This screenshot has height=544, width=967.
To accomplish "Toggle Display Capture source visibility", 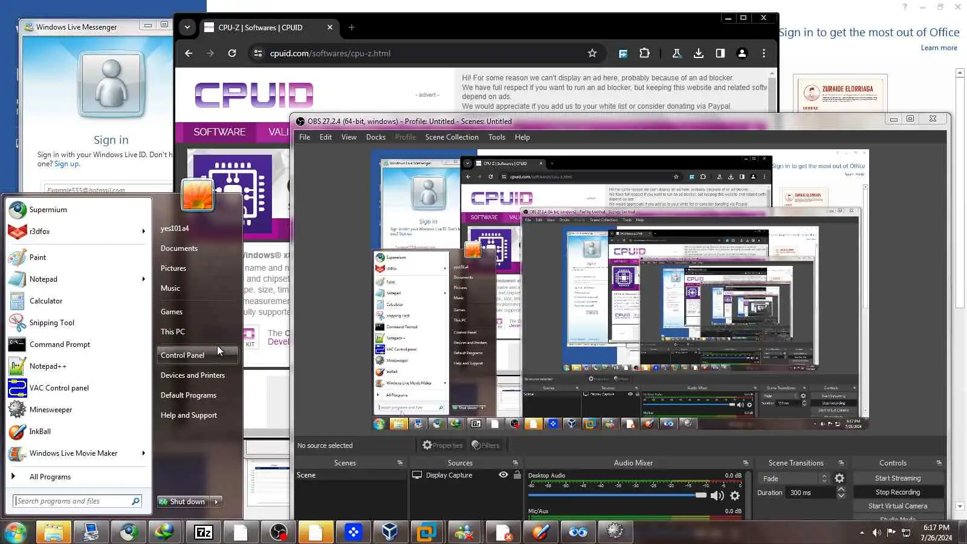I will [503, 475].
